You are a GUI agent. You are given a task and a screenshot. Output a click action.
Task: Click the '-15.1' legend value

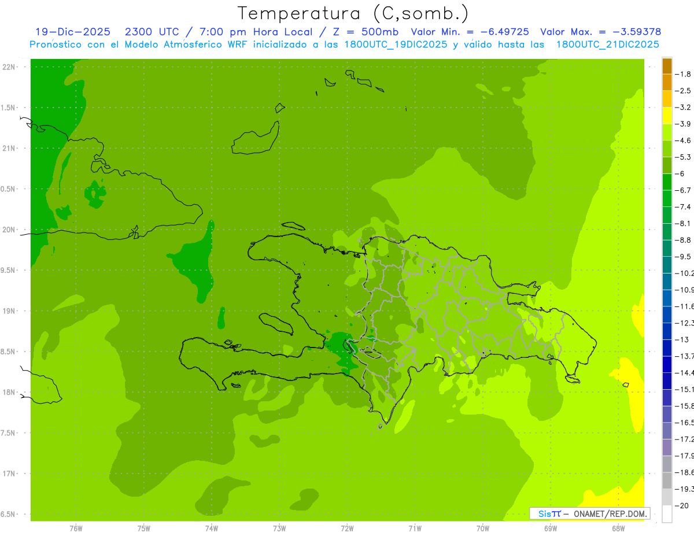pos(684,389)
